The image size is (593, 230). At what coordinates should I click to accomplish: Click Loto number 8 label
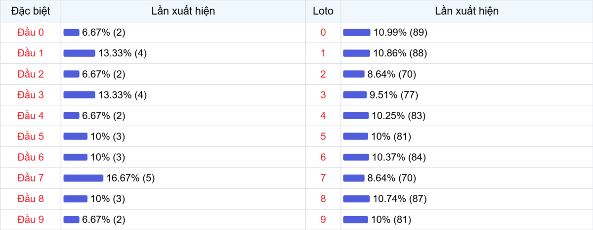click(x=323, y=199)
